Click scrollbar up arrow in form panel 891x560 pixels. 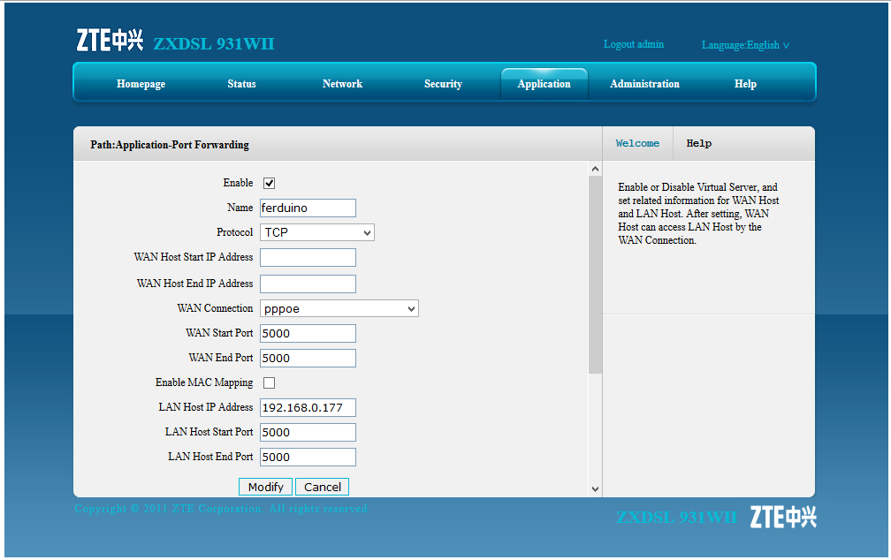click(595, 169)
